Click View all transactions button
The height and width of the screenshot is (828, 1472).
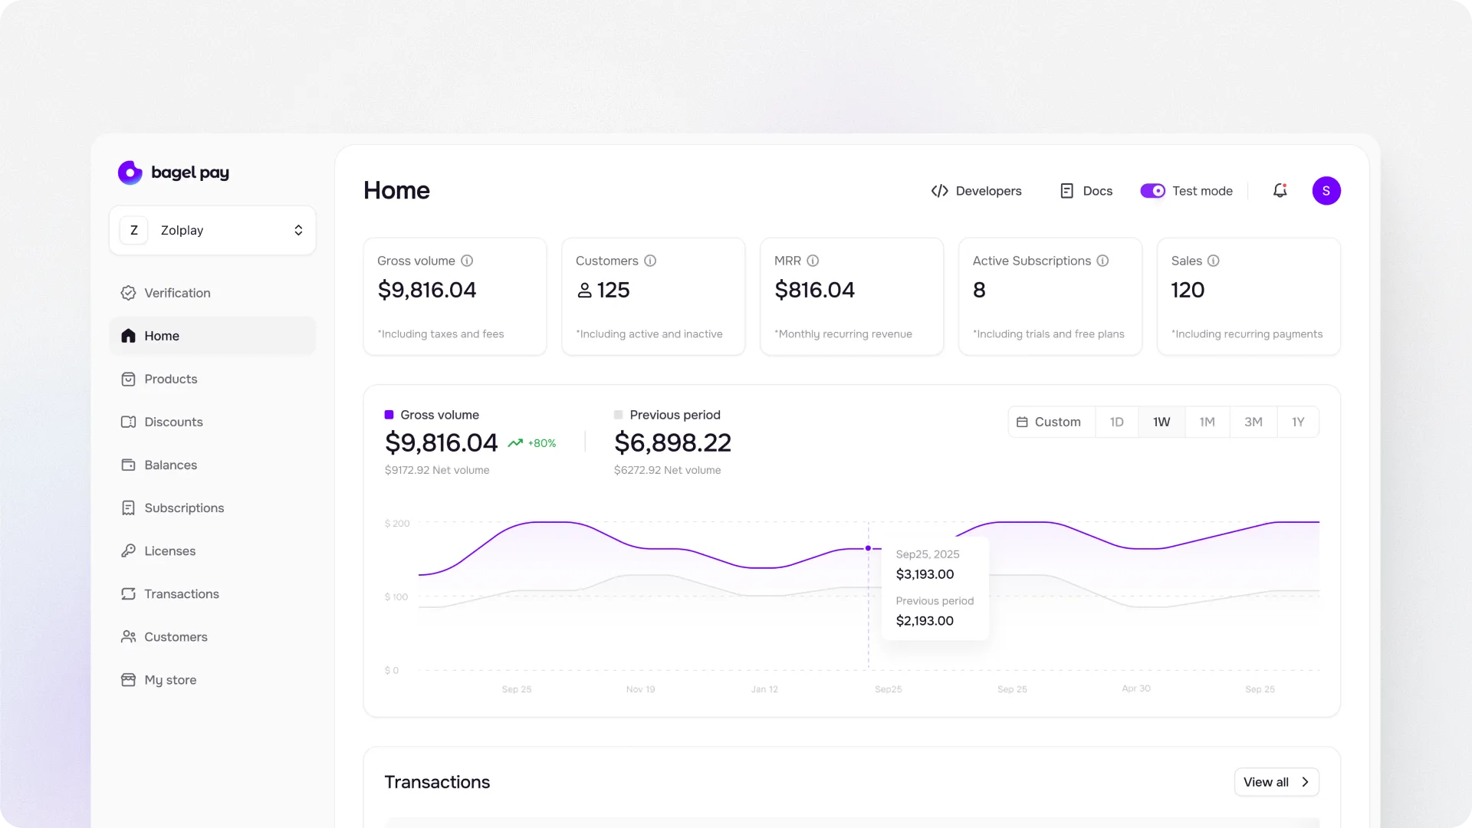[x=1276, y=782]
